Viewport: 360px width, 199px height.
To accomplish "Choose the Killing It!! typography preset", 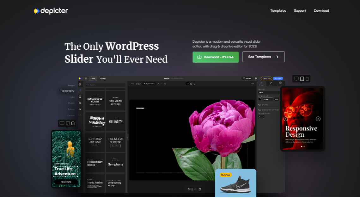I will tap(115, 121).
